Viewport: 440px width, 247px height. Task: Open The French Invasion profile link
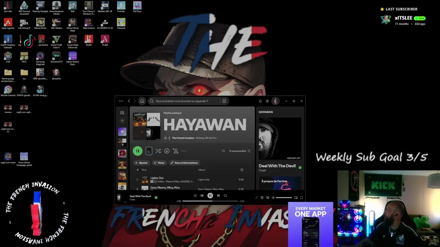click(183, 138)
